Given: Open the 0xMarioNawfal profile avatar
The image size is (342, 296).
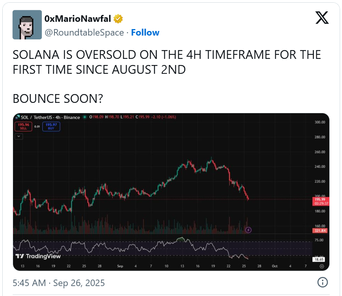Looking at the screenshot, I should tap(27, 25).
